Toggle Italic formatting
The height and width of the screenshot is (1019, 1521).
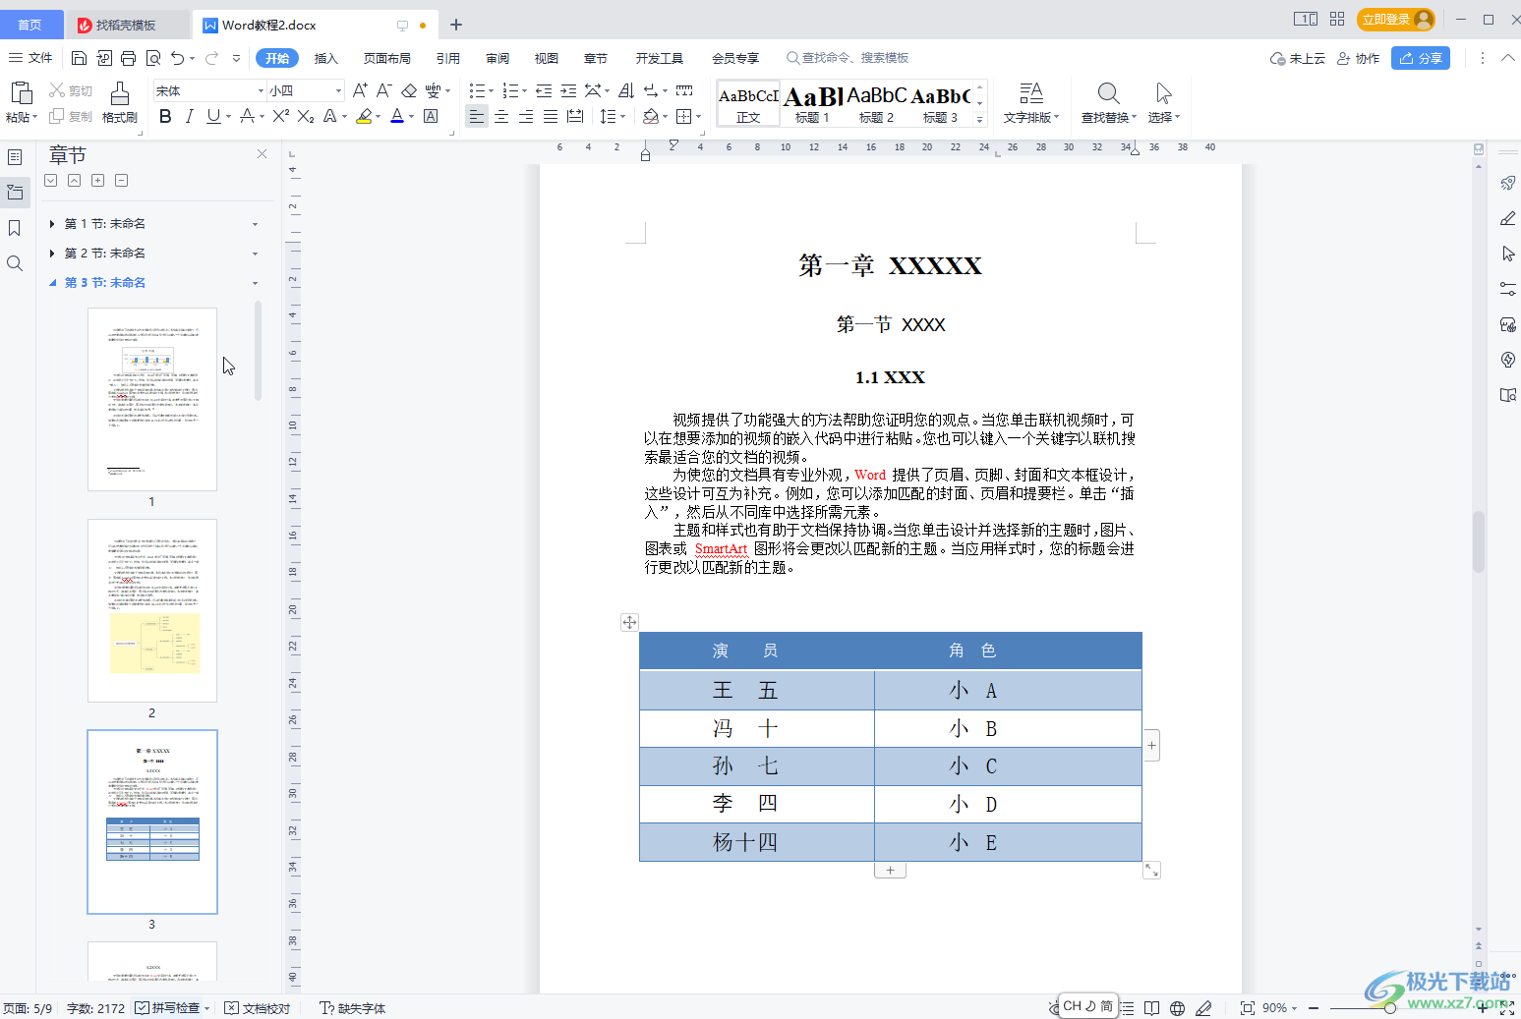click(189, 116)
